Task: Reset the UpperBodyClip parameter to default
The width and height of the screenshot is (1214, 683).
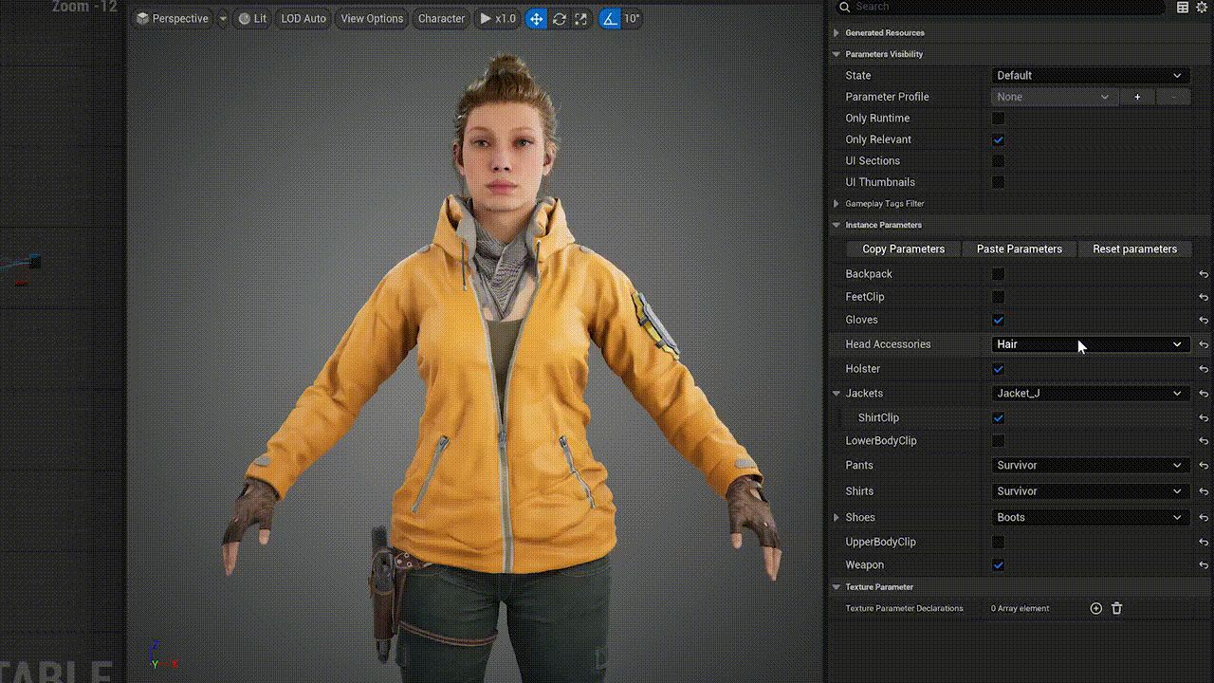Action: pos(1204,543)
